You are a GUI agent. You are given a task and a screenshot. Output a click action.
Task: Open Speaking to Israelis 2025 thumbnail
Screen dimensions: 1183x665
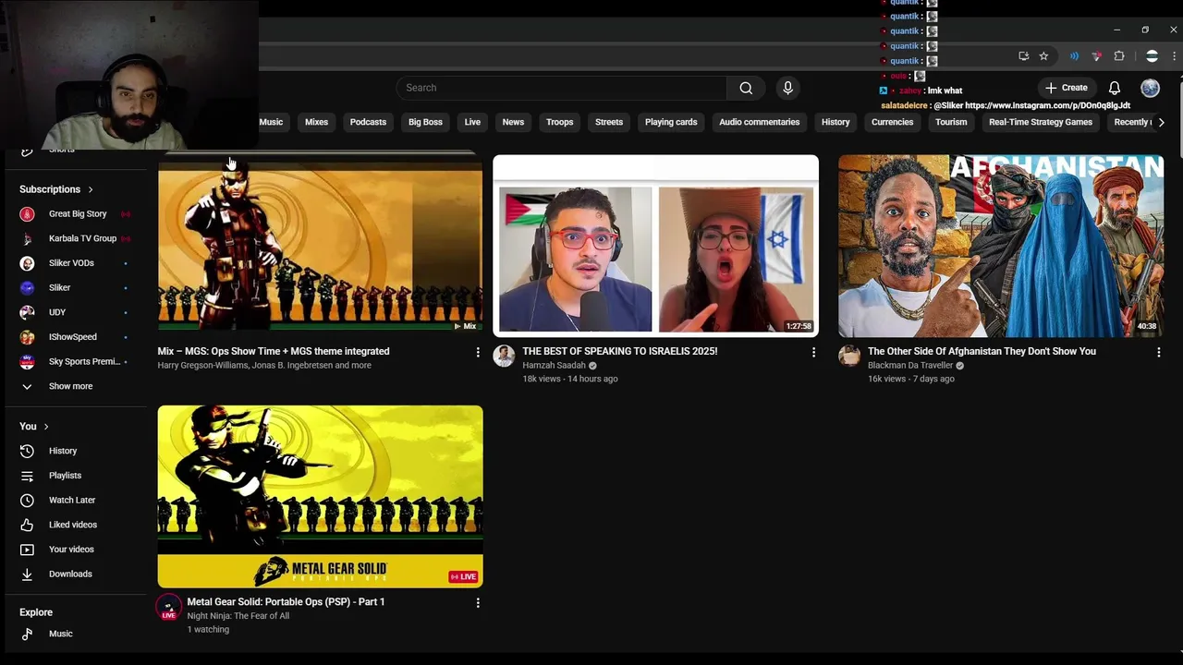[655, 246]
